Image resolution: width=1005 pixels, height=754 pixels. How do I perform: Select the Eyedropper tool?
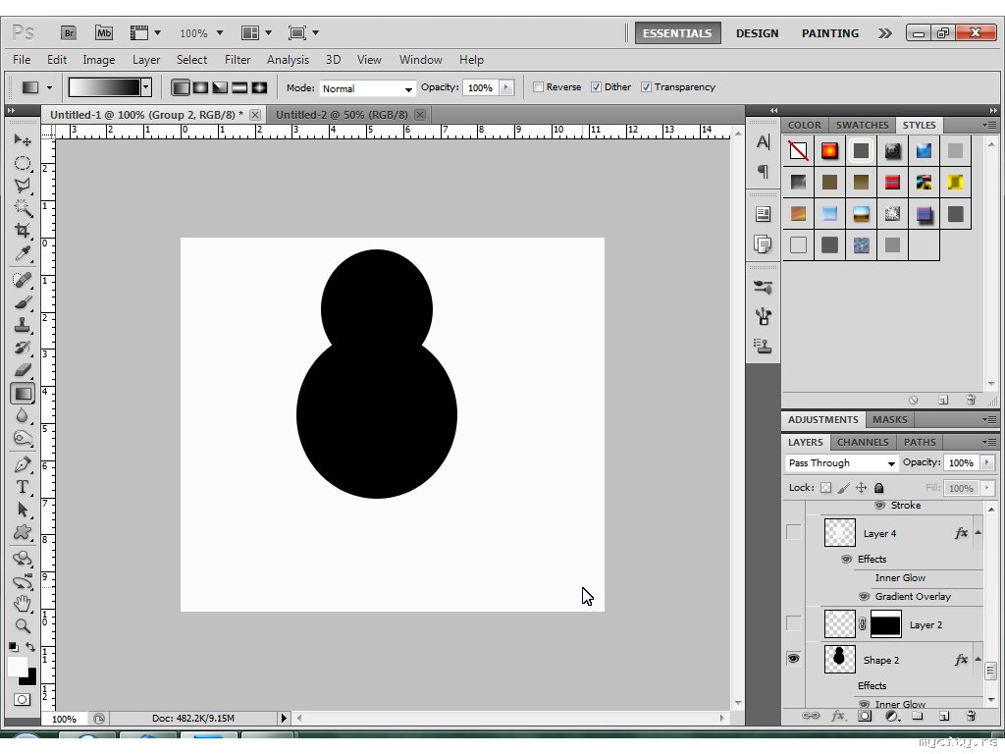[x=22, y=254]
